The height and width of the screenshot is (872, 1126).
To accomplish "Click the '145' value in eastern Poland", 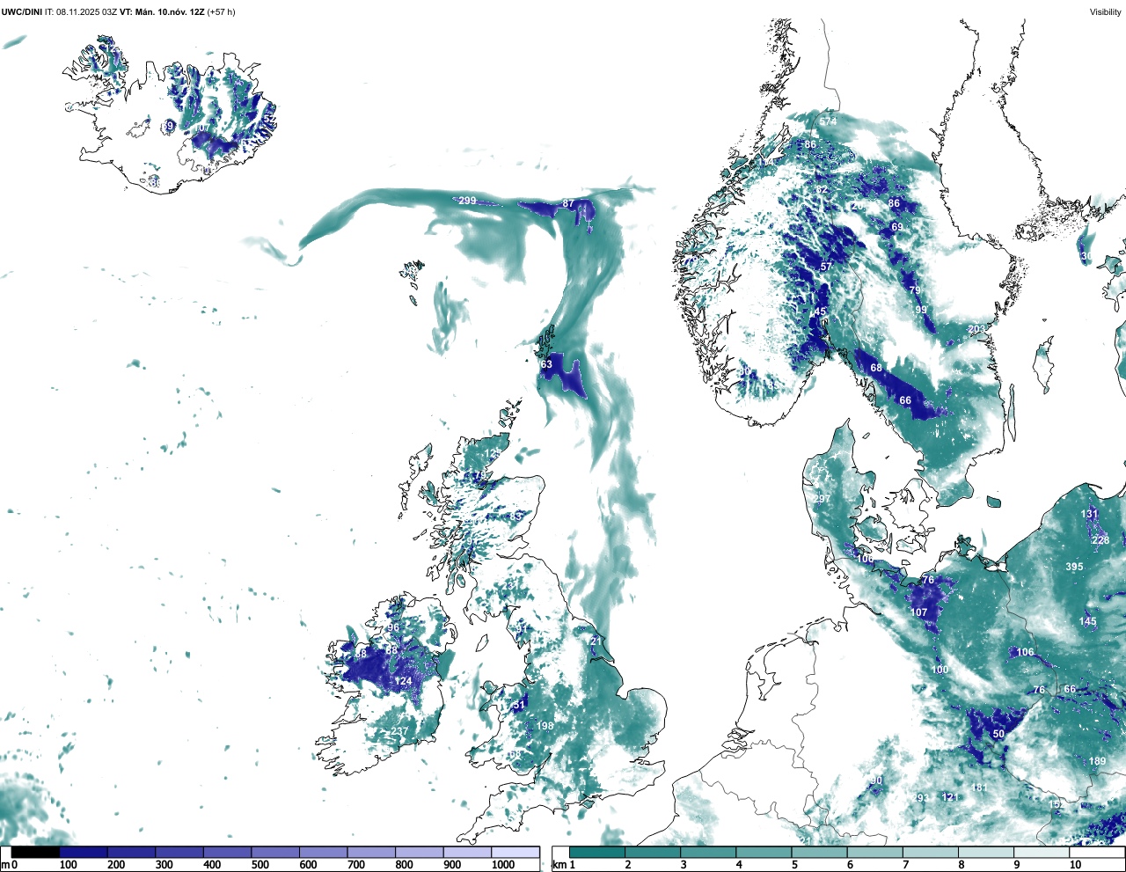I will (x=1088, y=621).
